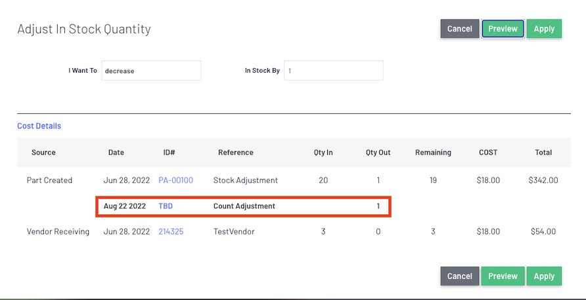Screen dimensions: 586x300
Task: Click the bottom Apply button
Action: (544, 276)
